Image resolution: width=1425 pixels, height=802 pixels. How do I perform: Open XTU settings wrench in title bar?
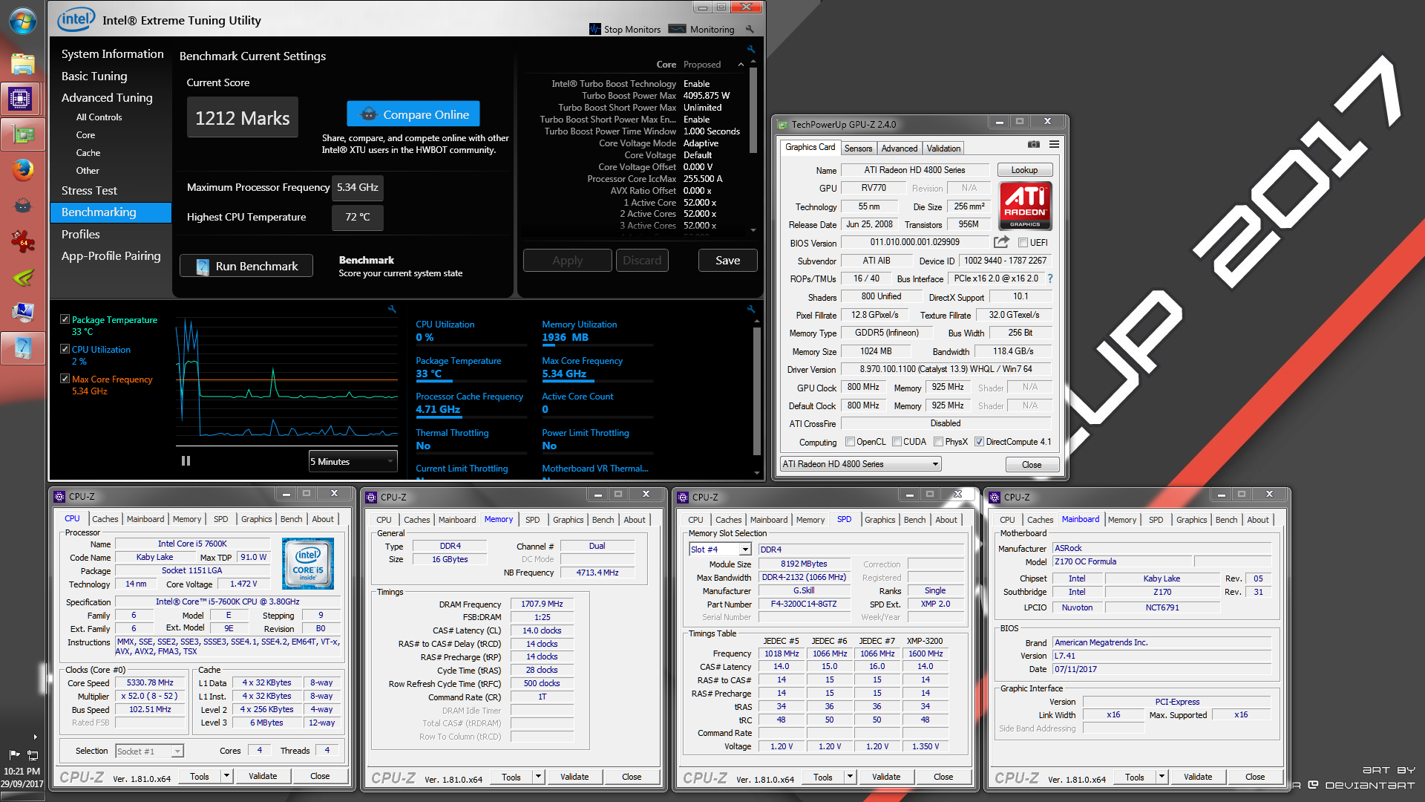click(750, 30)
